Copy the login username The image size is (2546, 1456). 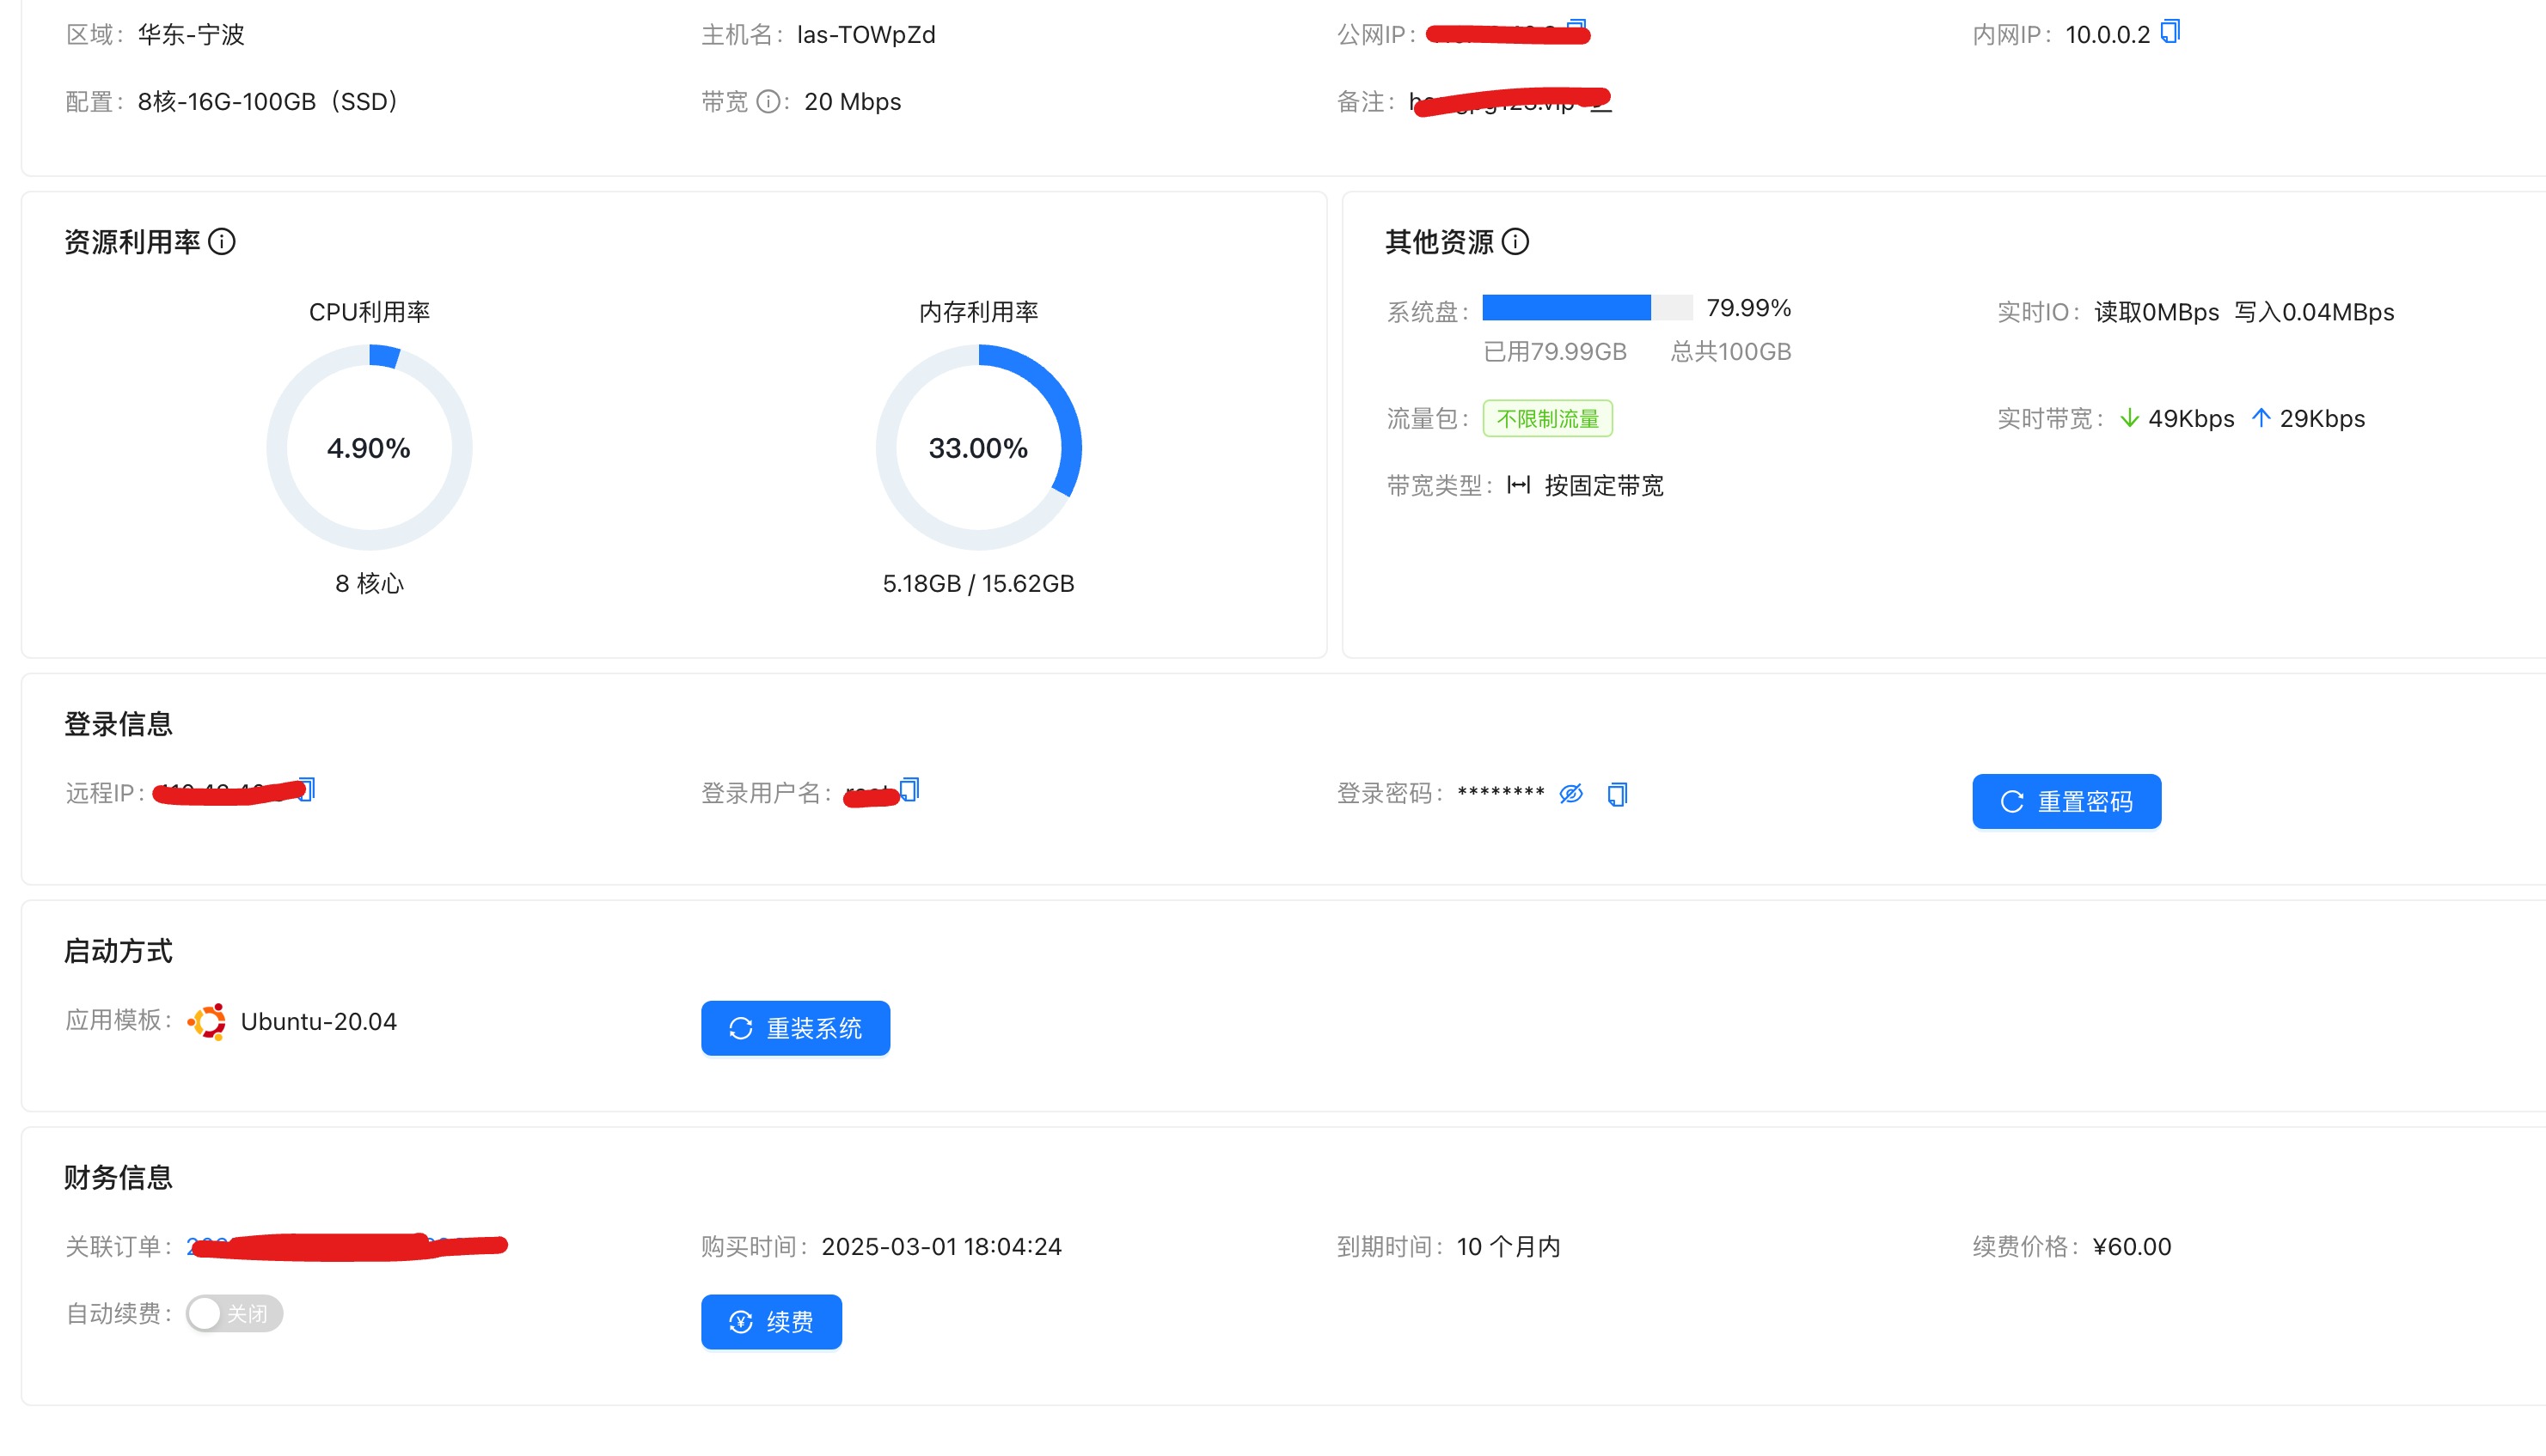(x=910, y=789)
